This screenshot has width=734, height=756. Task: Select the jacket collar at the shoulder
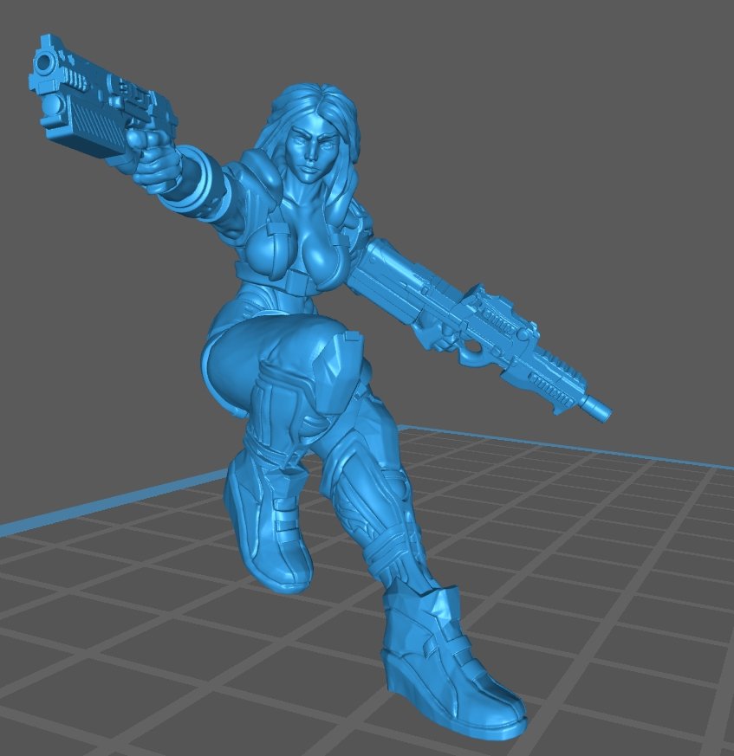tap(260, 169)
